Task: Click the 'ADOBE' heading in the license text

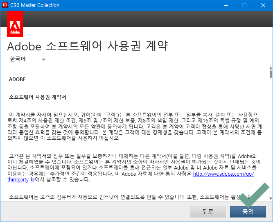Action: (x=17, y=79)
